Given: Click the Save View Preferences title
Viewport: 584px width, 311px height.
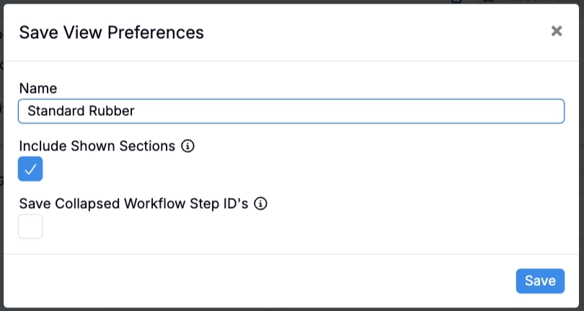Looking at the screenshot, I should coord(111,32).
